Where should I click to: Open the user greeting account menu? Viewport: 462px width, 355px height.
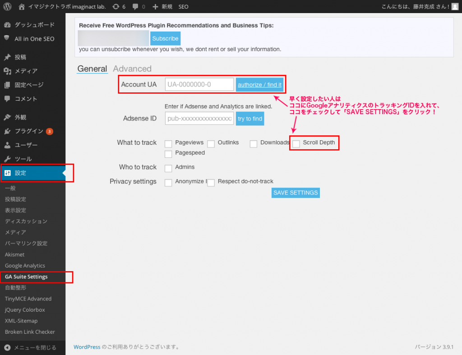pyautogui.click(x=416, y=6)
